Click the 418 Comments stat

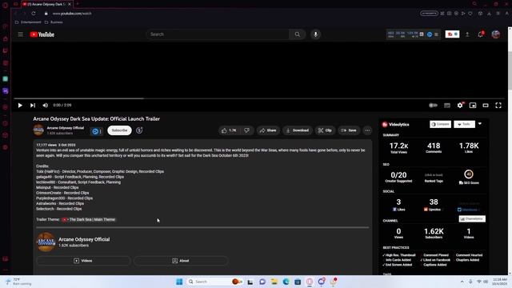(x=434, y=147)
